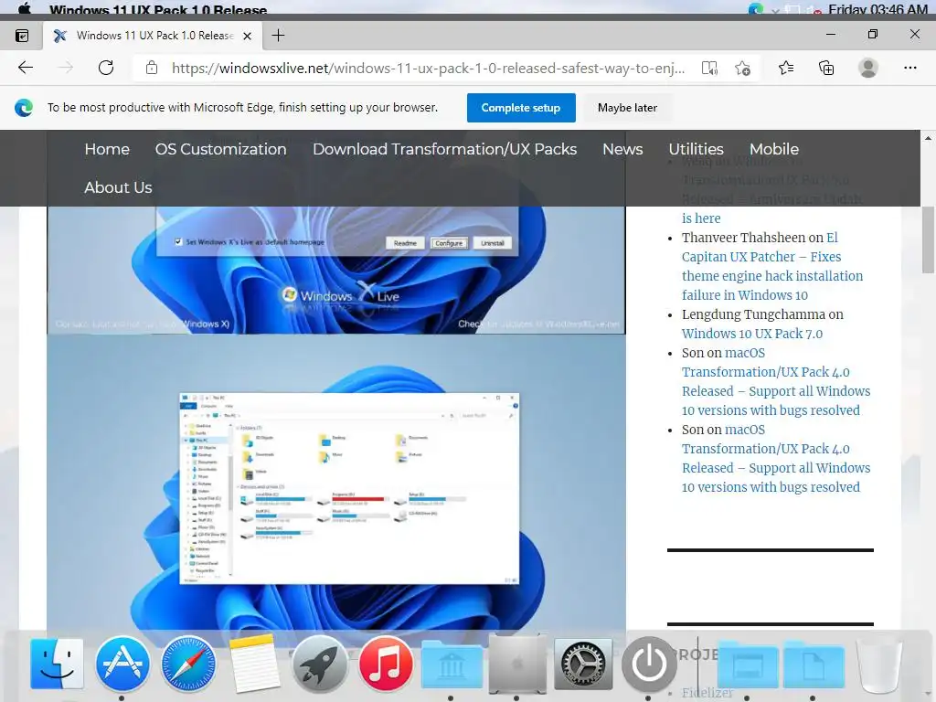Close the Windows 11 UX Pack tab
Image resolution: width=936 pixels, height=702 pixels.
247,36
